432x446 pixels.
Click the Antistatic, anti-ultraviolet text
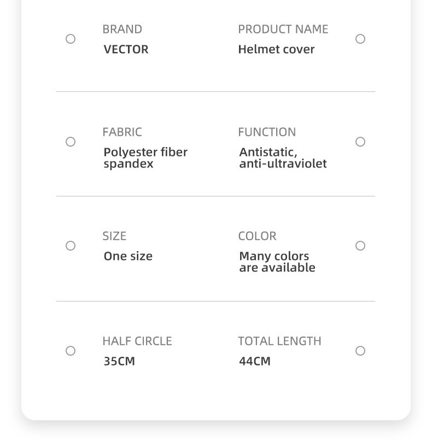tap(282, 158)
